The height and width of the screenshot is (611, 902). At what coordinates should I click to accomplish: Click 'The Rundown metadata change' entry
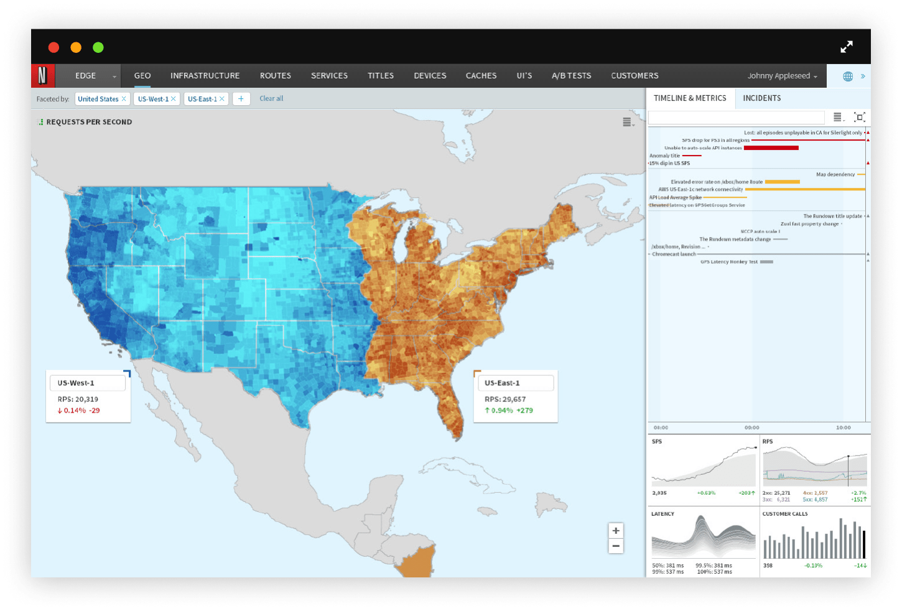pos(735,240)
